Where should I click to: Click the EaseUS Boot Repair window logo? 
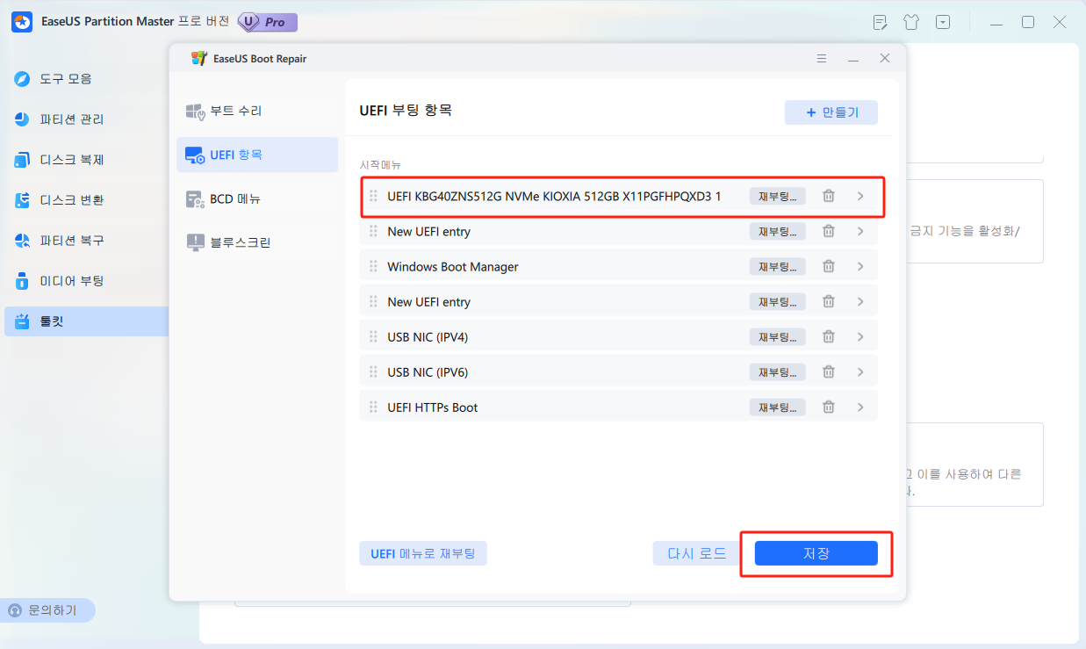pyautogui.click(x=199, y=58)
